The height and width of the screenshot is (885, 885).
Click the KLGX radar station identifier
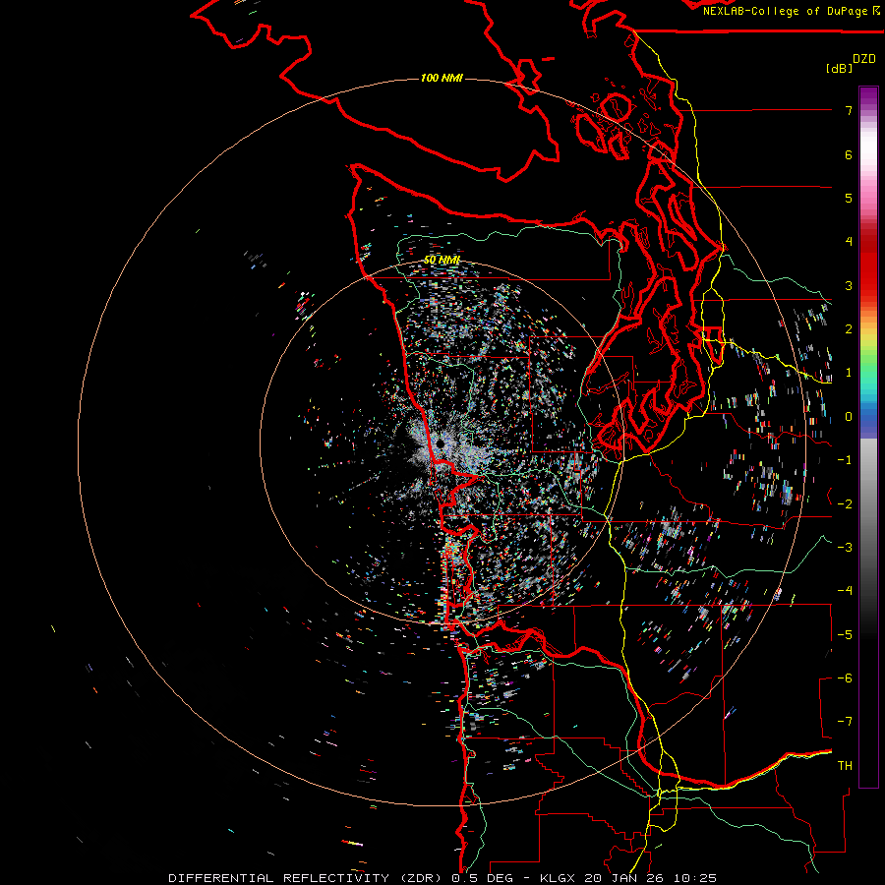(558, 878)
